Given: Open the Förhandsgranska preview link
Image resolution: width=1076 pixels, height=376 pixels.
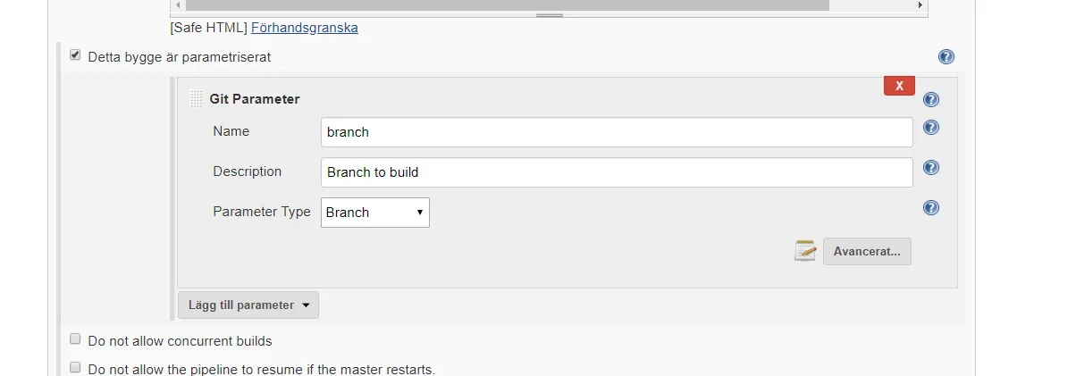Looking at the screenshot, I should pyautogui.click(x=305, y=28).
